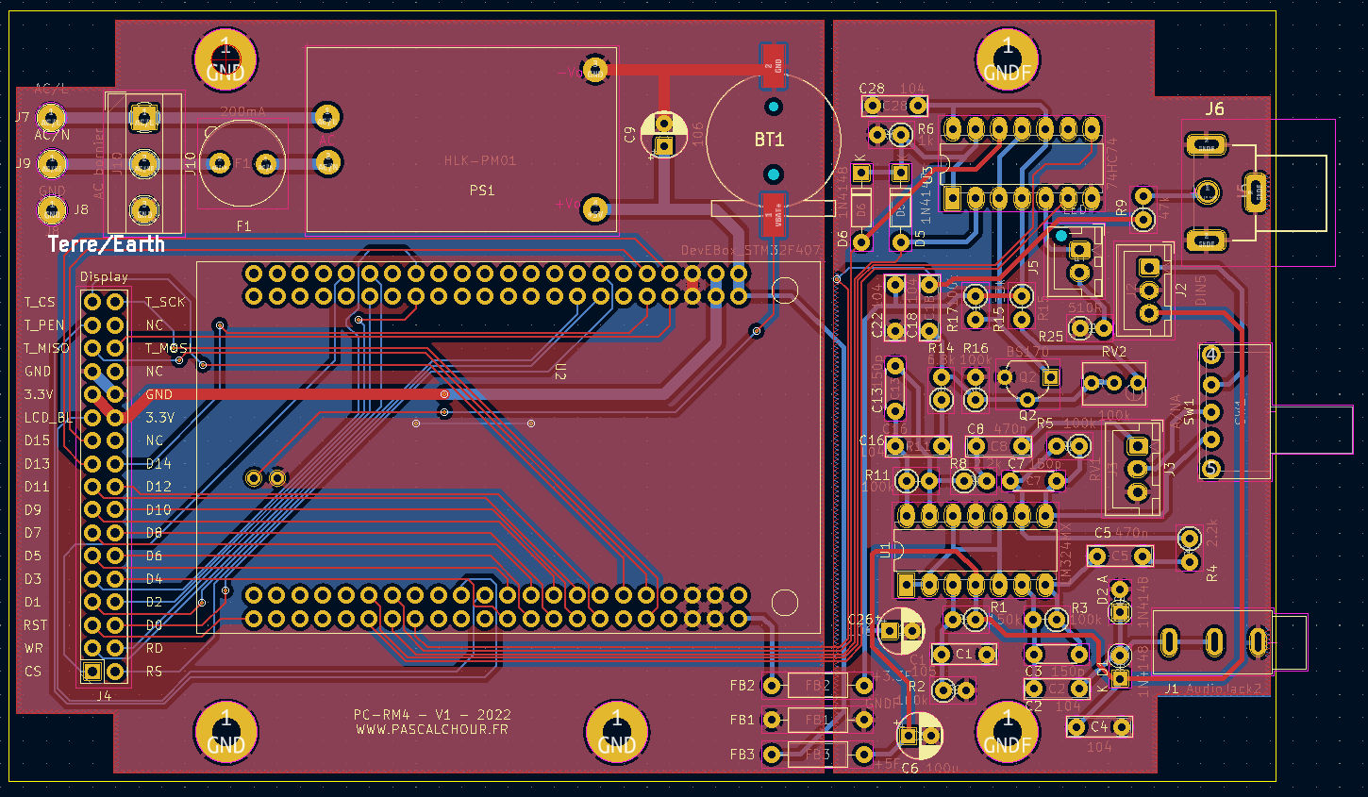Click the R16 resistor reference label
This screenshot has width=1368, height=797.
pos(976,348)
